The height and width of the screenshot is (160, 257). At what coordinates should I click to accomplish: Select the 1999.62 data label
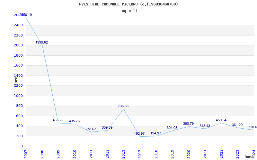pos(42,43)
